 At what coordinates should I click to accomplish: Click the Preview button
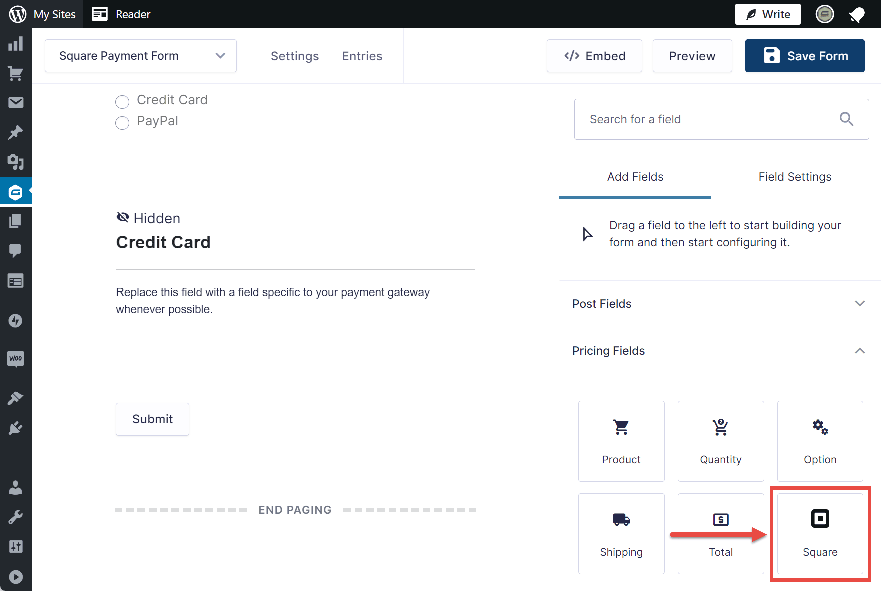692,56
